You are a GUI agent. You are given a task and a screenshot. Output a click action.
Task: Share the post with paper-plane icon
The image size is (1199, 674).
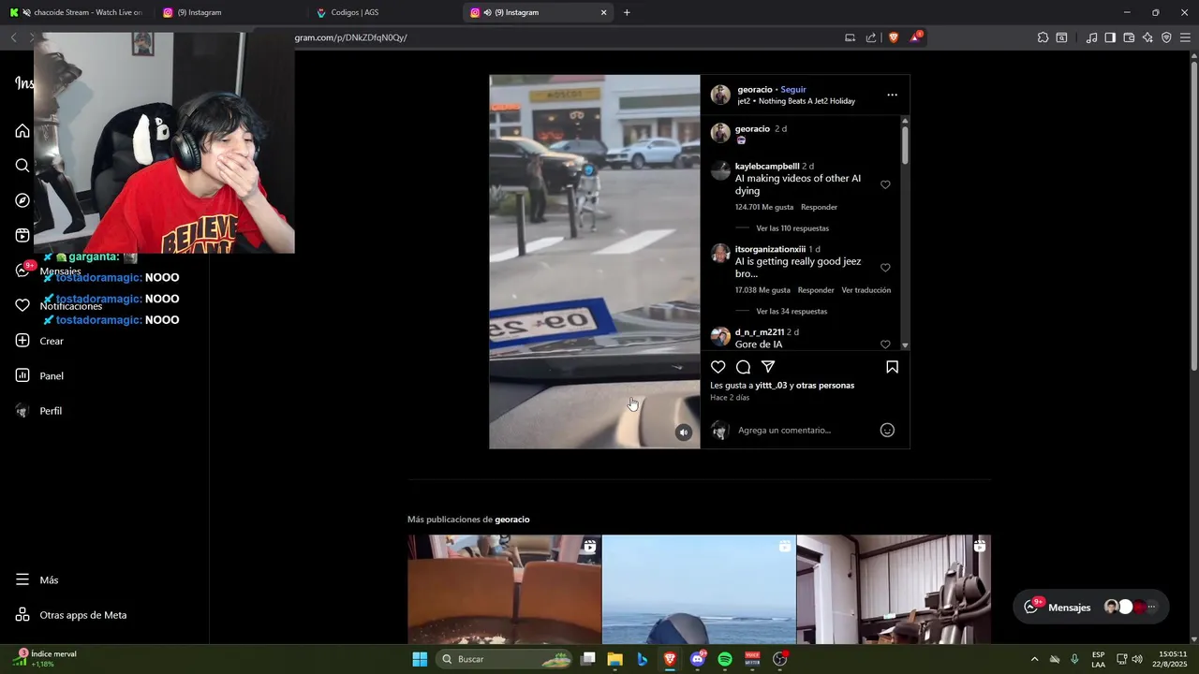coord(768,367)
